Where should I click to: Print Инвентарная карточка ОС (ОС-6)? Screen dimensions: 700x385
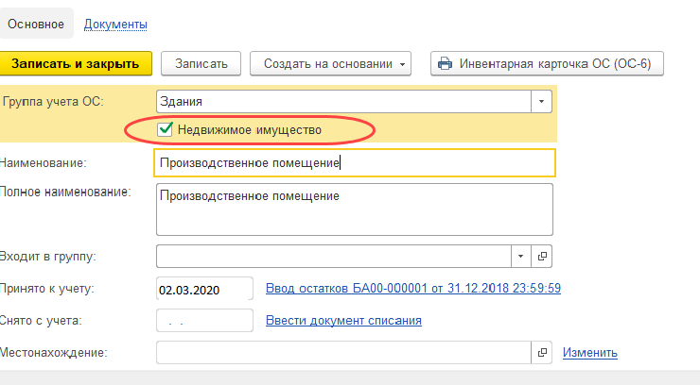click(548, 63)
